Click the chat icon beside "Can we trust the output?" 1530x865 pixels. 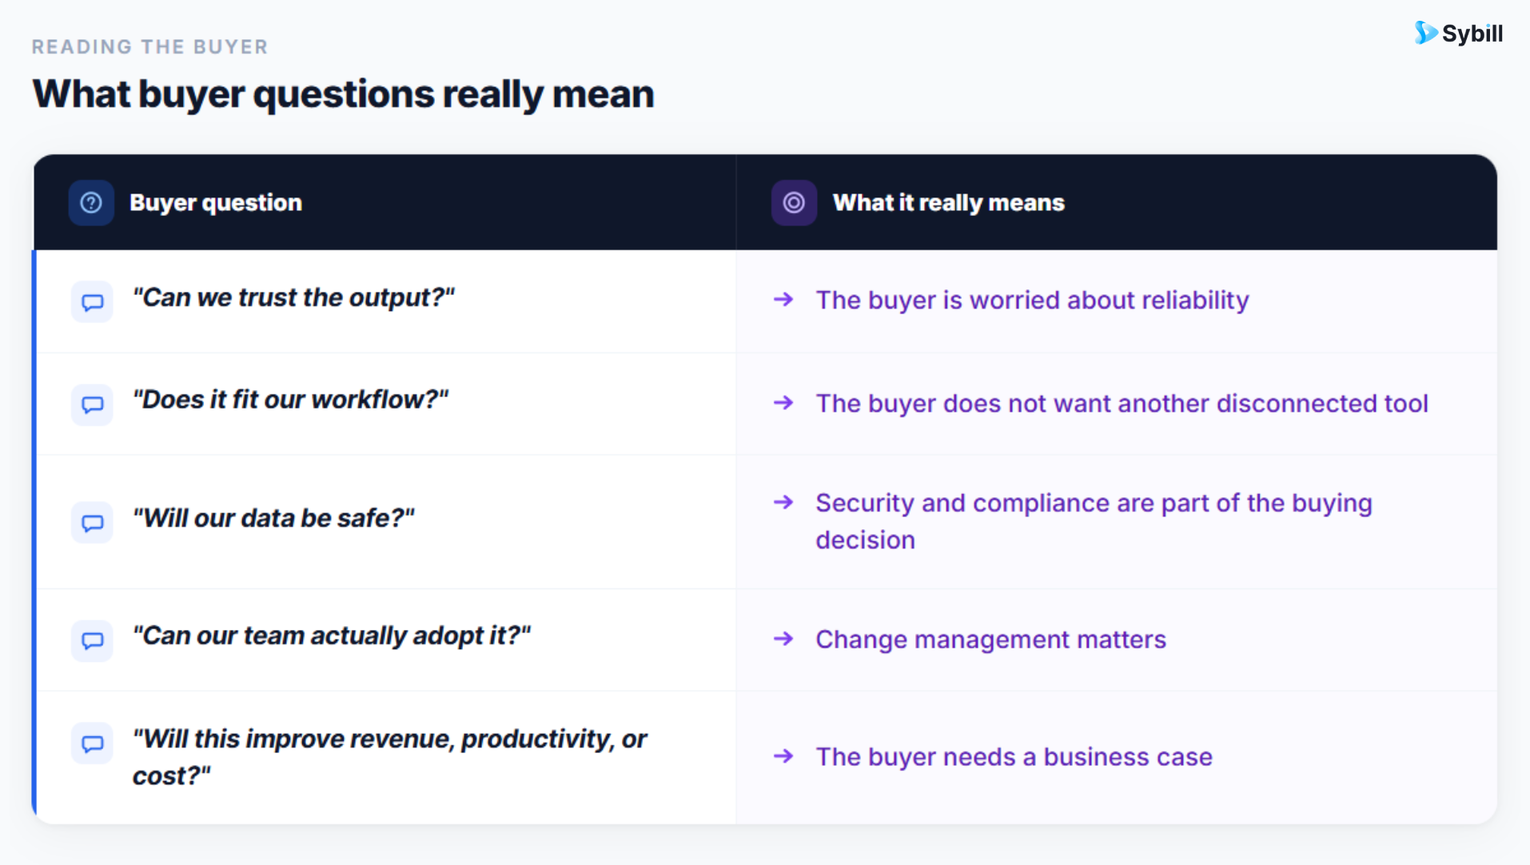(x=92, y=302)
